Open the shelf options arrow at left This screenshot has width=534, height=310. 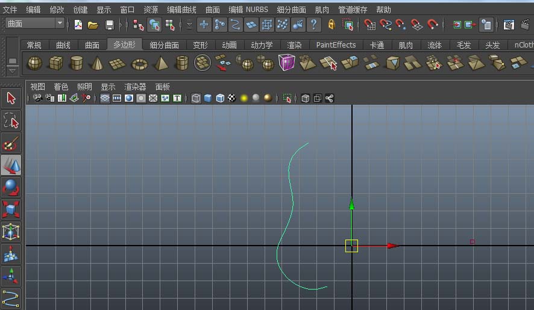pyautogui.click(x=12, y=62)
